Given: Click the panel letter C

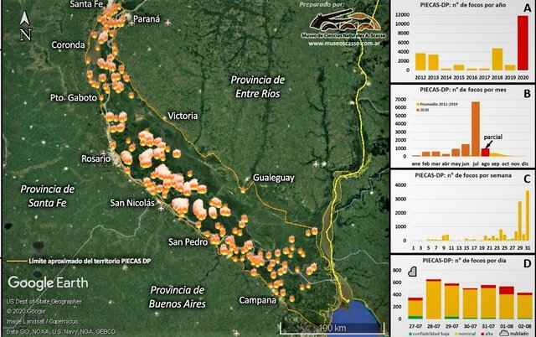Looking at the screenshot, I should 527,179.
